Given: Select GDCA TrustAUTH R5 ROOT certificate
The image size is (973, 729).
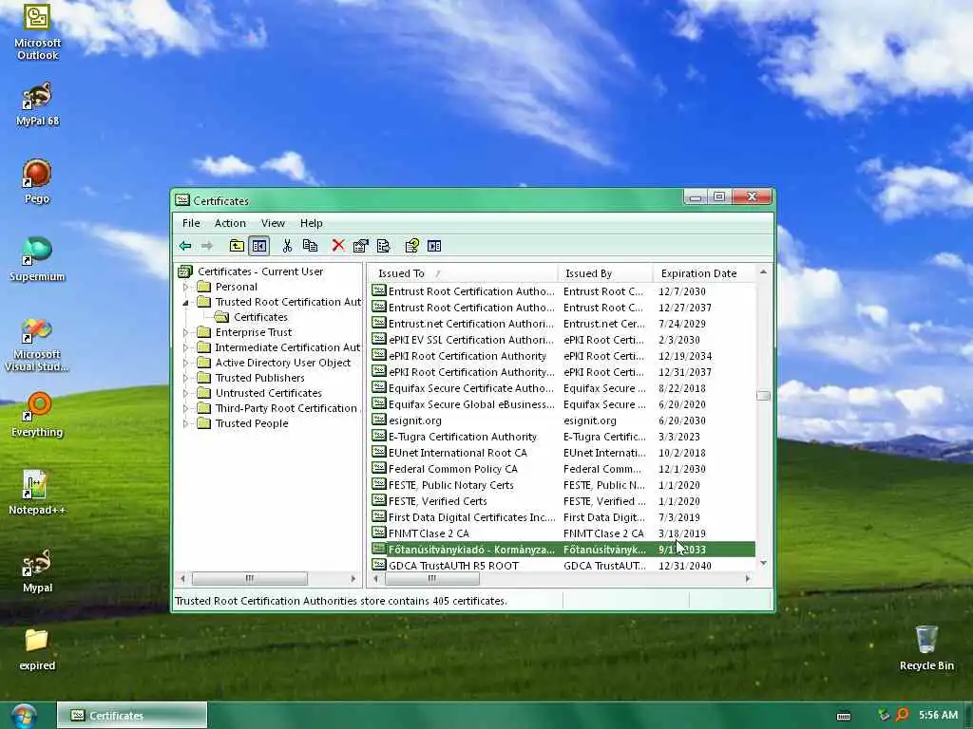Looking at the screenshot, I should [563, 566].
